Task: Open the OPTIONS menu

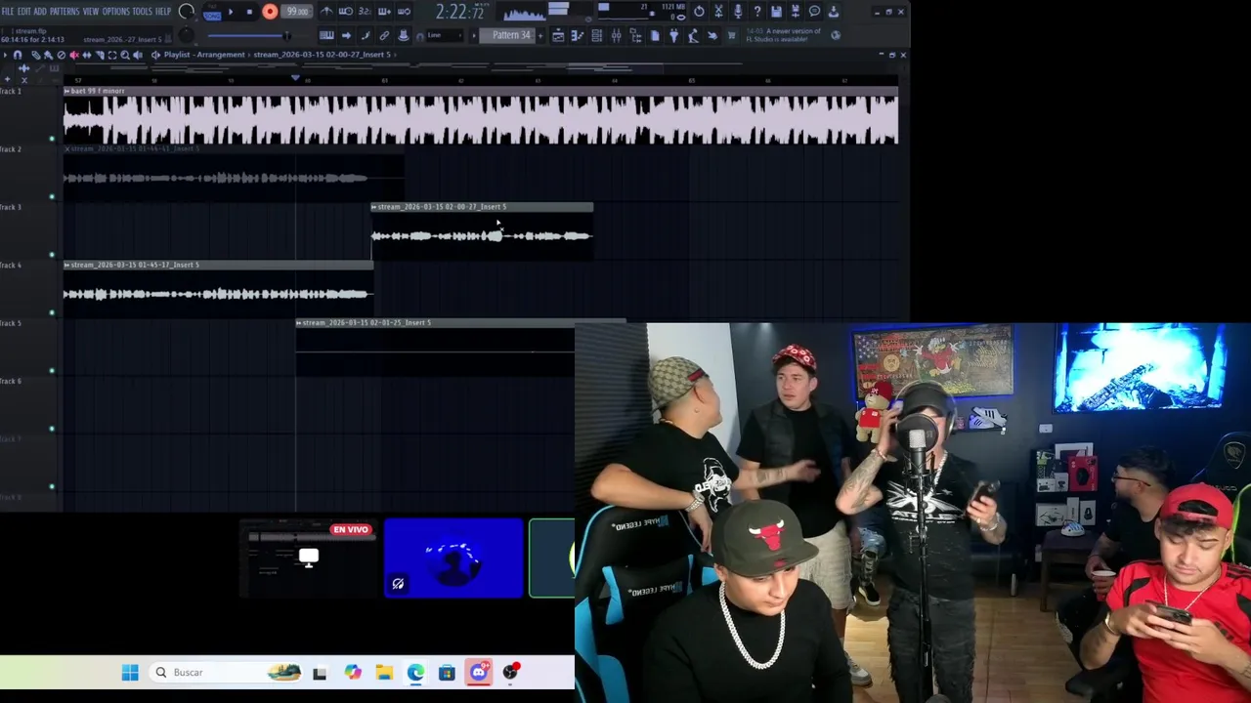Action: tap(116, 11)
